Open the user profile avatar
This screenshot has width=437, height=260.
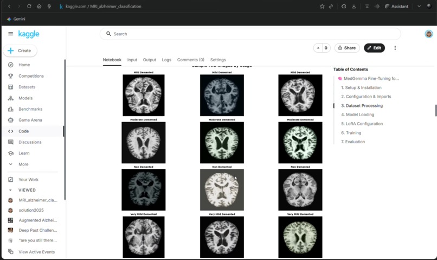click(x=429, y=34)
